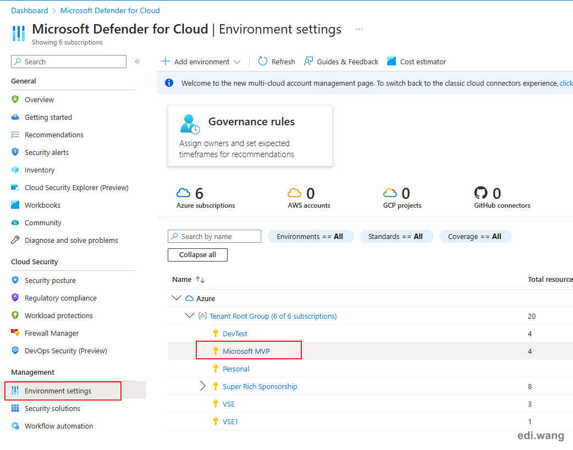Click the Regulatory compliance icon
The image size is (573, 450).
[15, 298]
